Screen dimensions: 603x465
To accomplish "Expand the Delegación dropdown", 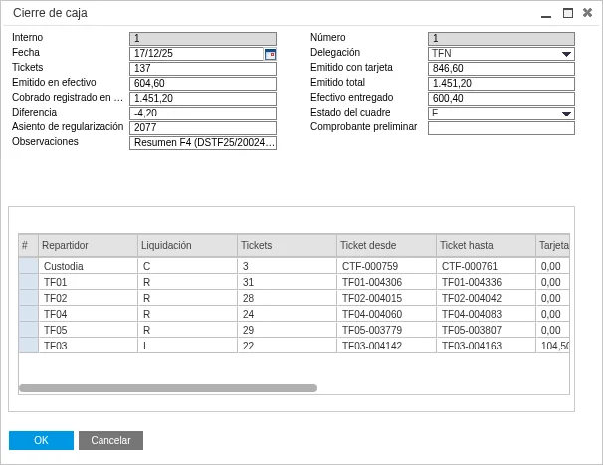I will [566, 54].
